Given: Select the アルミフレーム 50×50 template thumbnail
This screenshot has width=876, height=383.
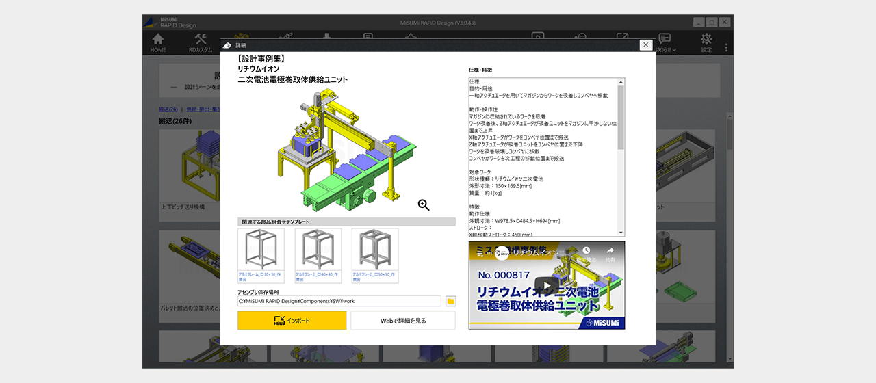Looking at the screenshot, I should pos(375,255).
